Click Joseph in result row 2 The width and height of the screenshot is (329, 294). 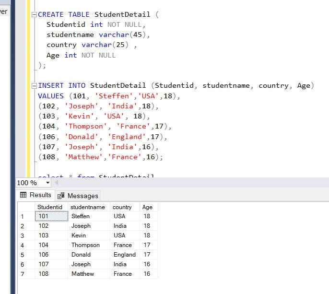click(x=89, y=226)
